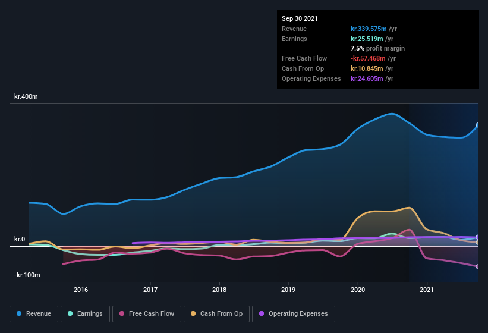The image size is (488, 333).
Task: Click the 2021 x-axis label
Action: pyautogui.click(x=426, y=290)
